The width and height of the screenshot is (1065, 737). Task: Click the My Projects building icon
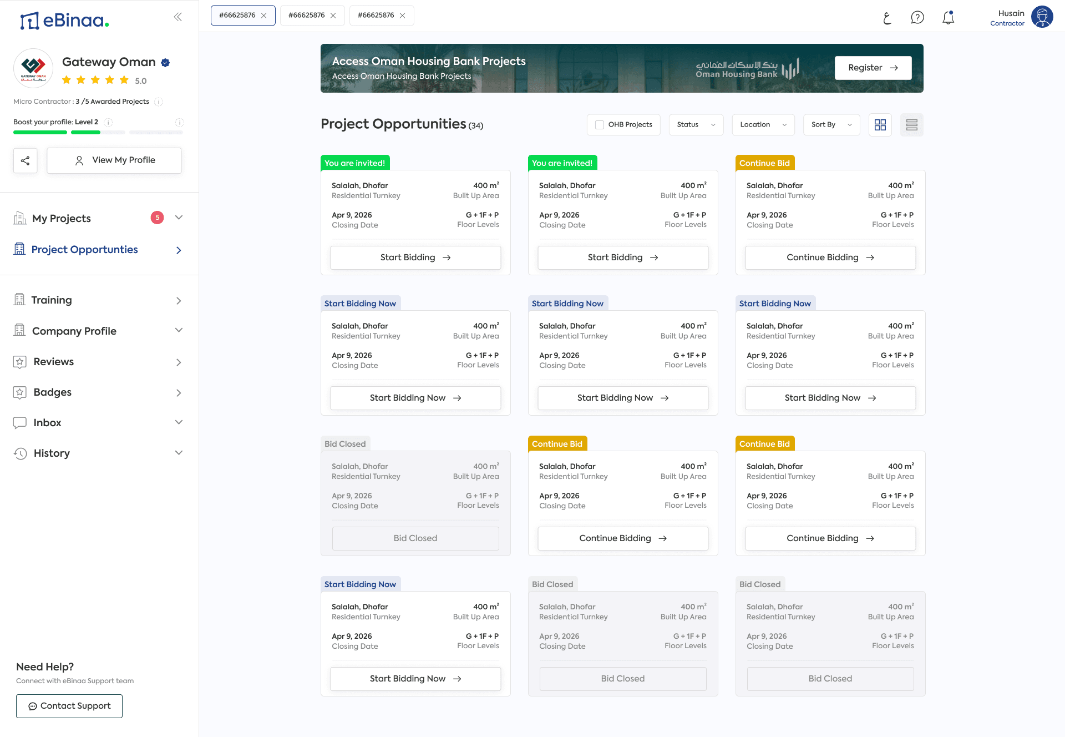20,218
